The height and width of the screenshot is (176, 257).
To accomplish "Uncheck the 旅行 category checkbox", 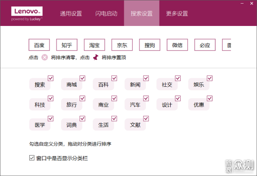I will pos(82,98).
